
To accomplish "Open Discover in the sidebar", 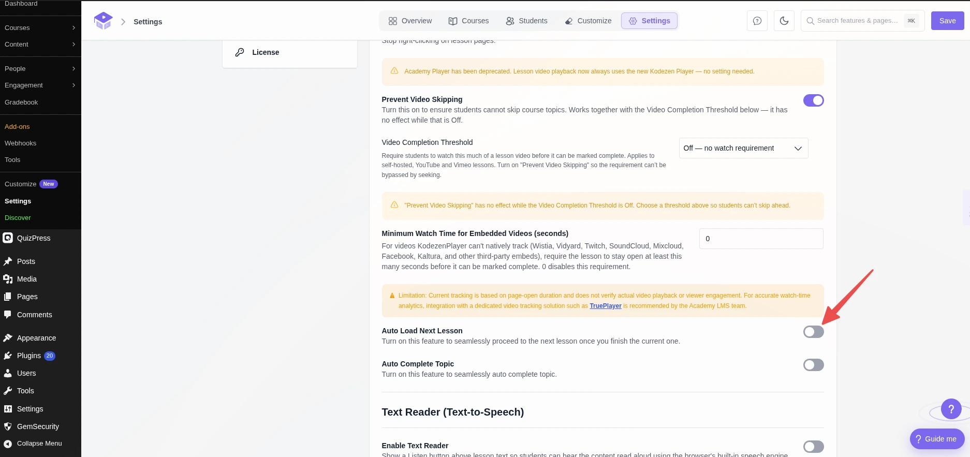I will [x=18, y=217].
